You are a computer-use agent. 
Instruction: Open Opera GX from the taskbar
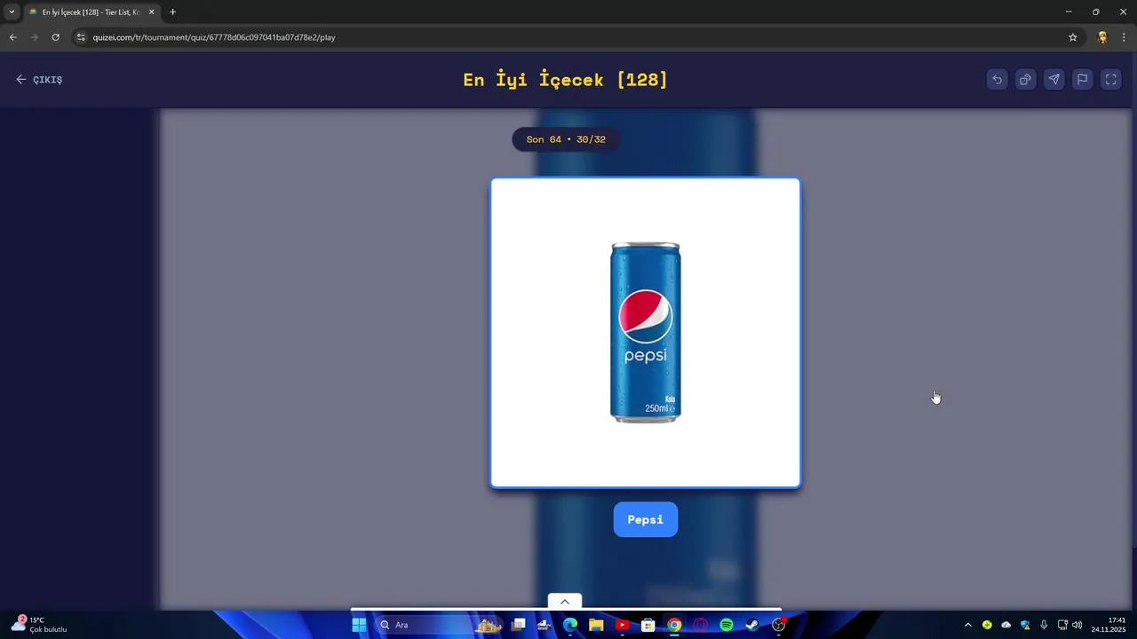(x=700, y=625)
